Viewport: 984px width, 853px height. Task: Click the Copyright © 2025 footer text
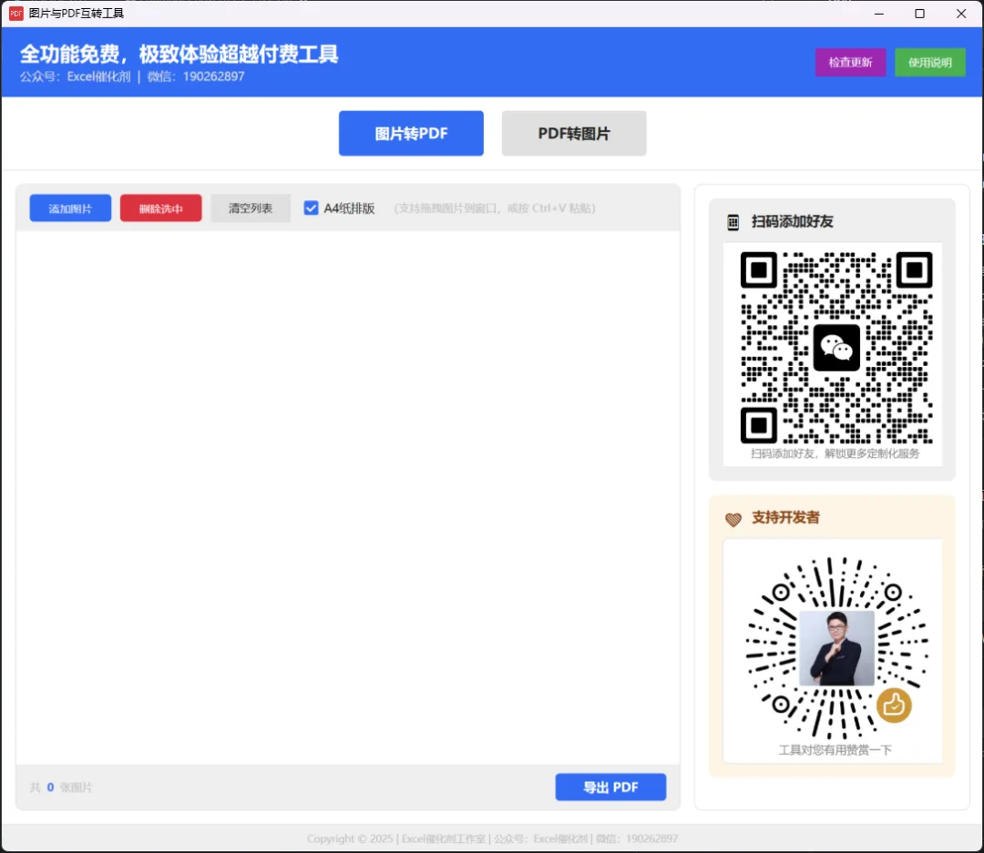tap(493, 838)
